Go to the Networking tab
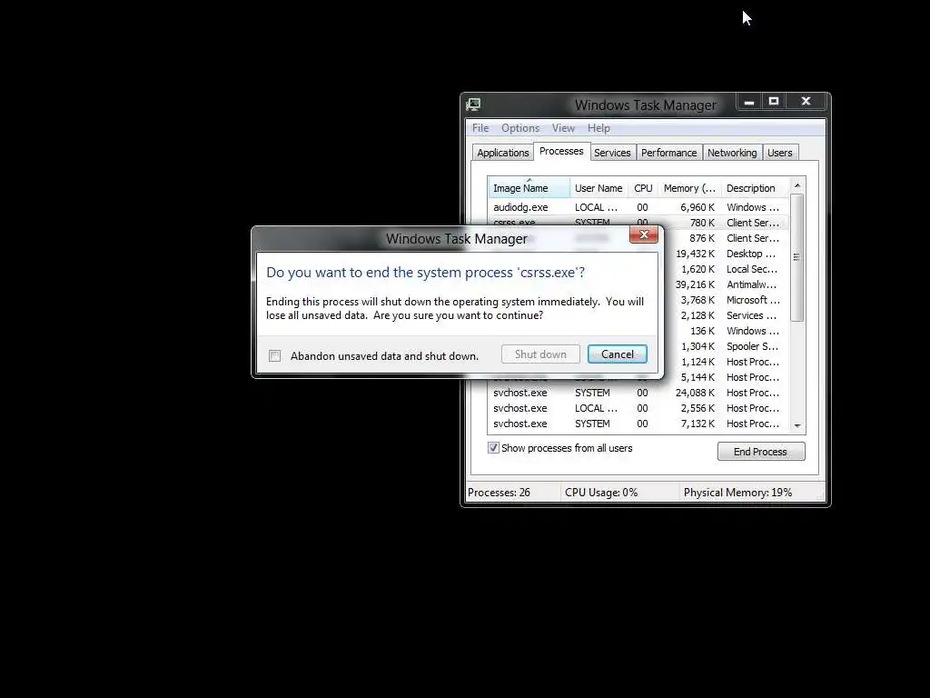The width and height of the screenshot is (930, 698). (732, 153)
